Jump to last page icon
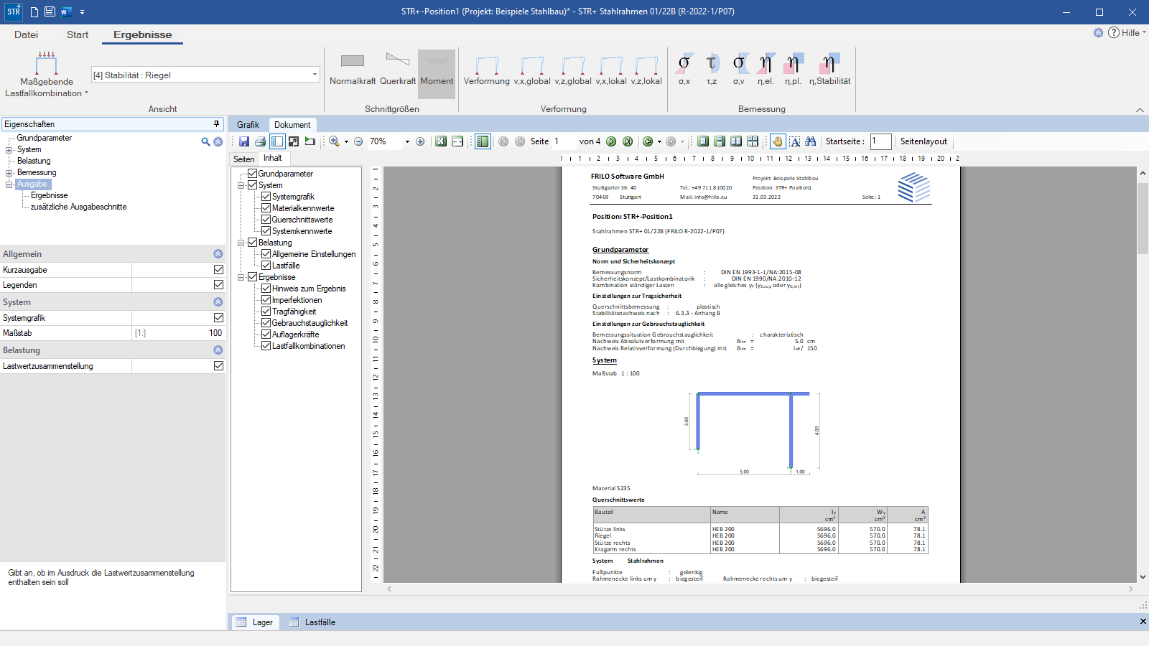Screen dimensions: 1149x646 point(628,141)
